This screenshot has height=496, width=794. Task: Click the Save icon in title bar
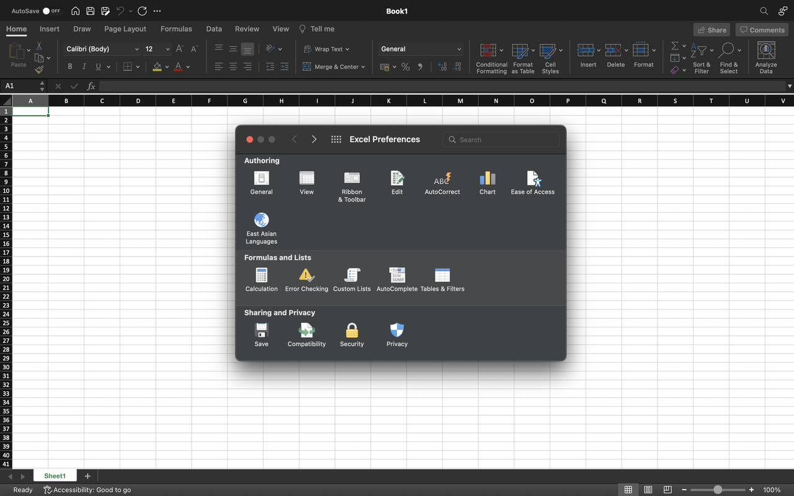point(91,11)
